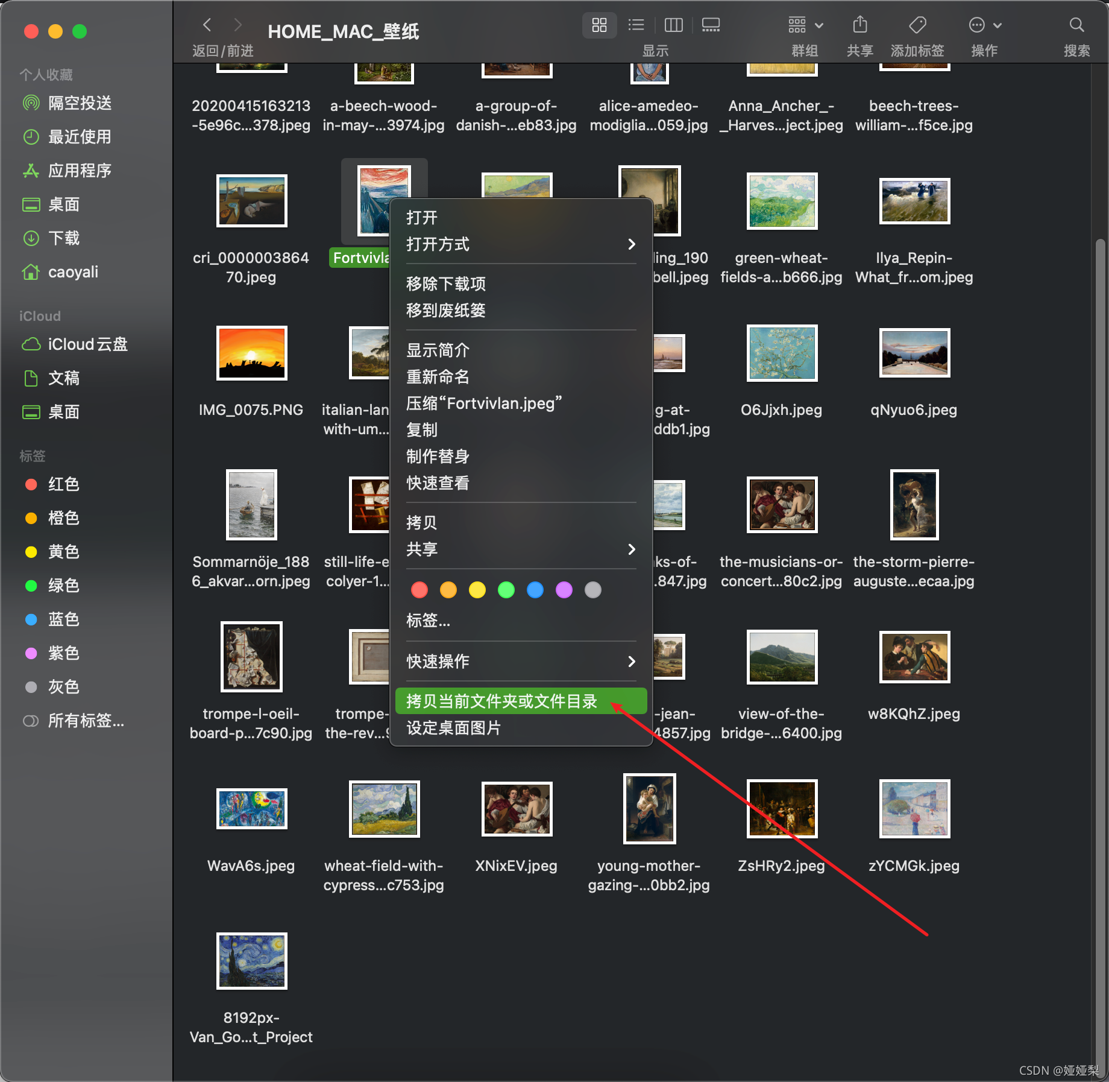Viewport: 1109px width, 1082px height.
Task: Select ZsHRy2.jpeg thumbnail
Action: click(782, 809)
